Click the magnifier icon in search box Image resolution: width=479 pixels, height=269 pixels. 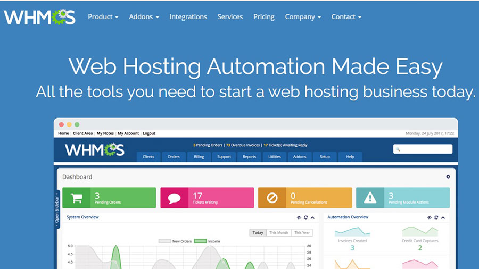pos(398,149)
